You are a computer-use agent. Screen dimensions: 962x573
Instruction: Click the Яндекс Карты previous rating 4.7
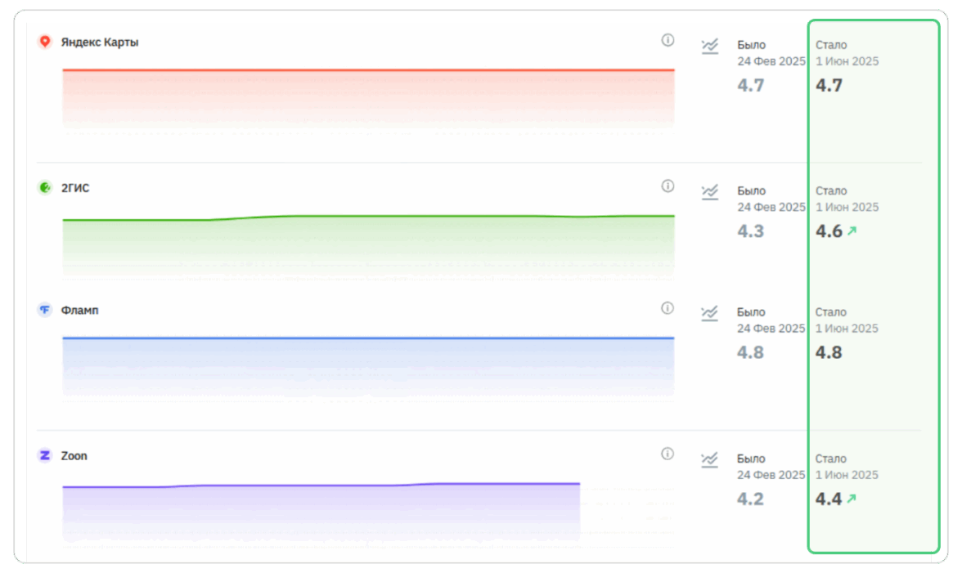click(x=751, y=85)
